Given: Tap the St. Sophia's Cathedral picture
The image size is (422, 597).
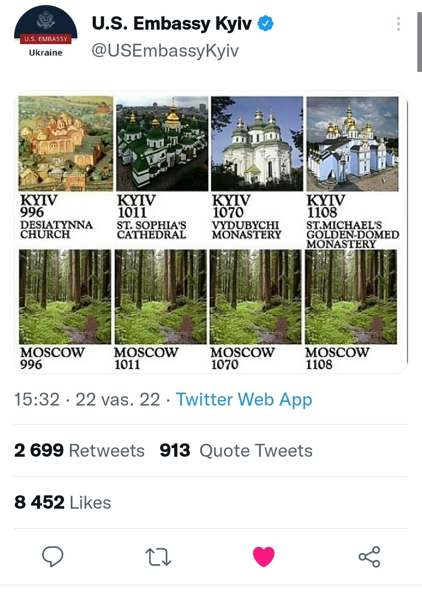Looking at the screenshot, I should click(x=162, y=144).
